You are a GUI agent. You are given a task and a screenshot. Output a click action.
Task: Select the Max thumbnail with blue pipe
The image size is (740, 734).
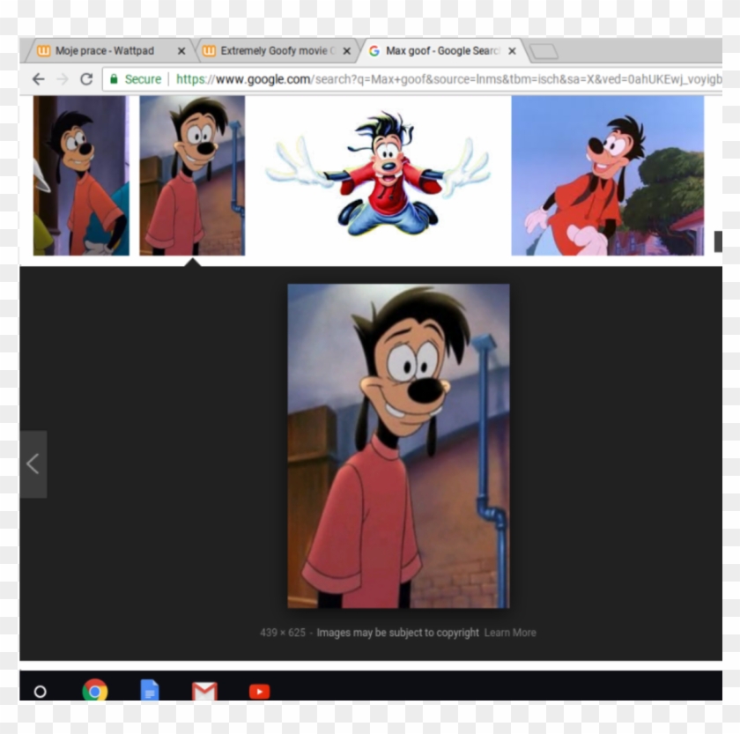pyautogui.click(x=192, y=175)
